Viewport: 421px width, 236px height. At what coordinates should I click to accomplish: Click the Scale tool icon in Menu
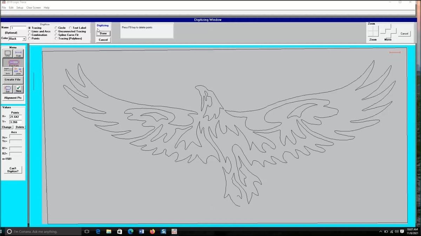pyautogui.click(x=18, y=53)
